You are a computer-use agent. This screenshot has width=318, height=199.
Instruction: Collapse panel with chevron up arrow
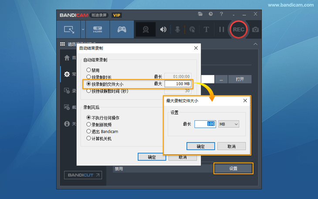pos(255,44)
